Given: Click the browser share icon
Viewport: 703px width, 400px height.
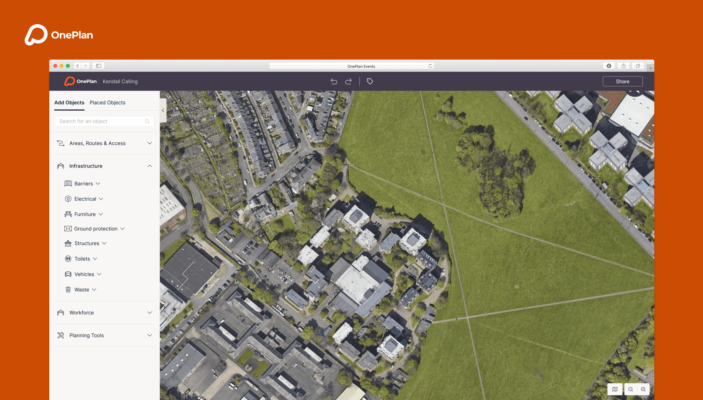Looking at the screenshot, I should 623,66.
